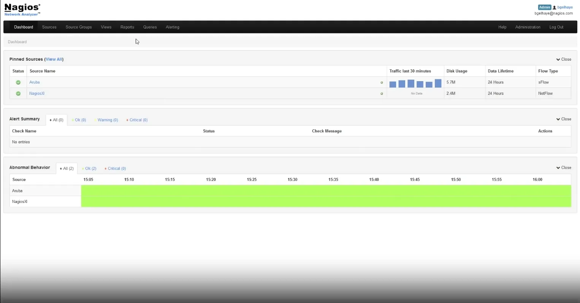Click the bgelhaye@nagios.com email text
Image resolution: width=580 pixels, height=303 pixels.
(553, 13)
